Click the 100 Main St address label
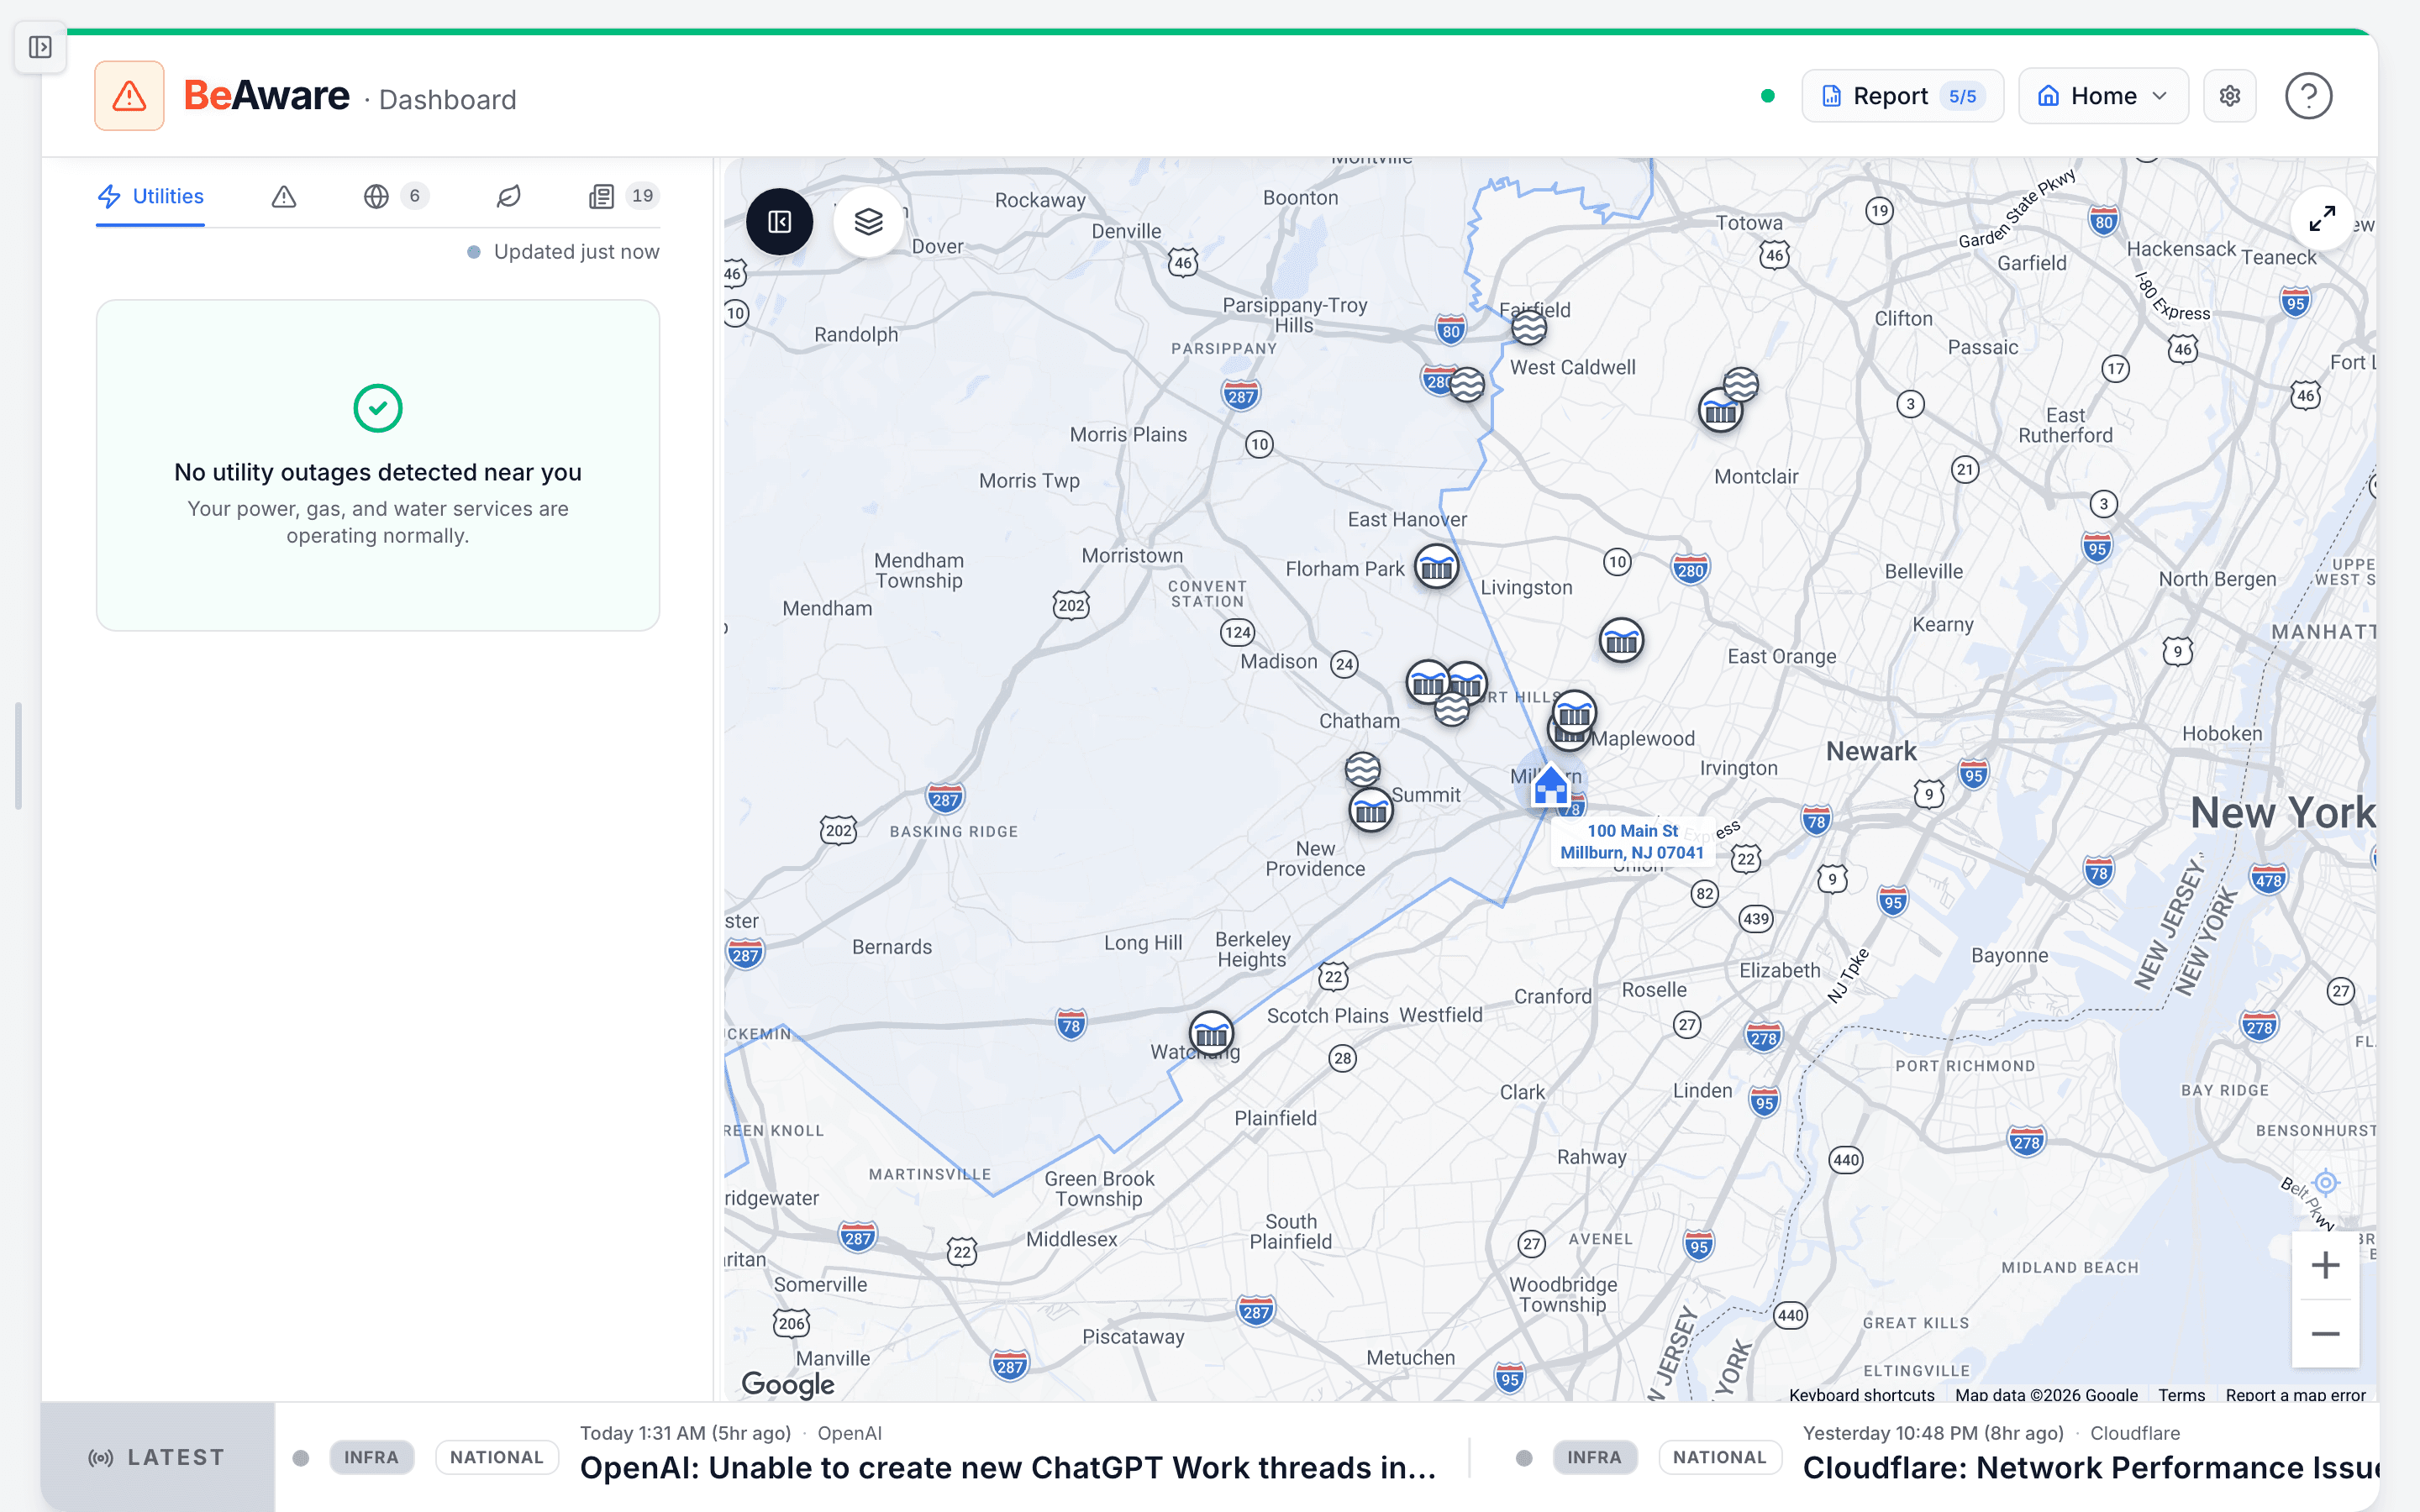Screen dimensions: 2420x1512 click(1632, 841)
